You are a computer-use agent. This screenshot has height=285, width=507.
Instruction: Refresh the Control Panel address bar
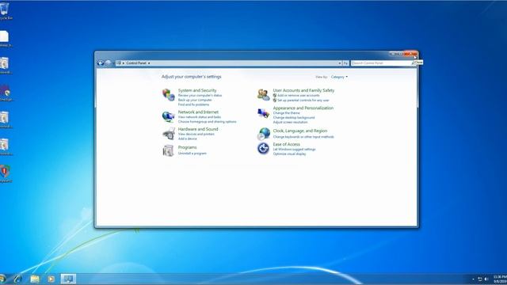click(345, 63)
